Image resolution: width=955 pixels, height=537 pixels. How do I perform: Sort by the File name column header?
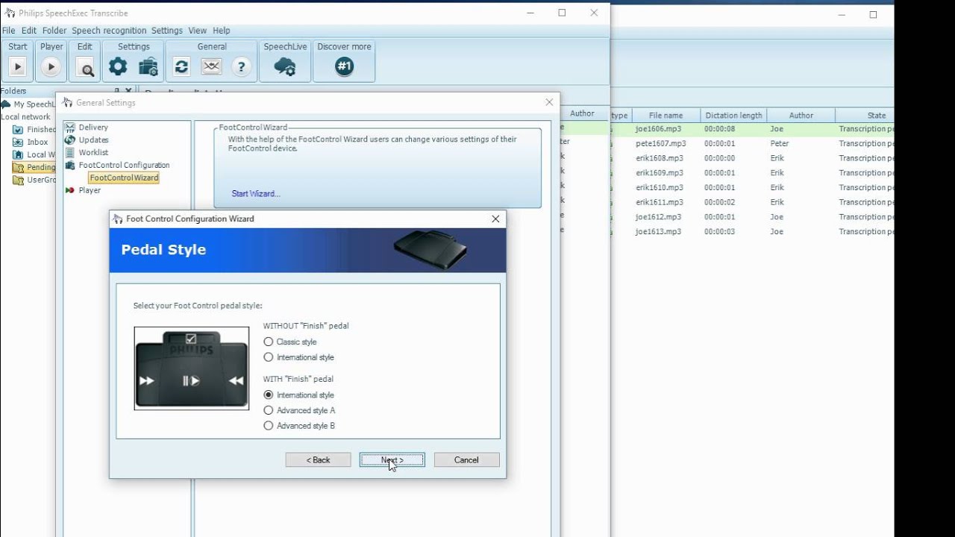coord(666,116)
